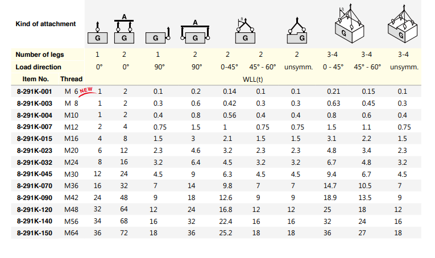
Task: Click value 4.6 in the 8-291K-023 row
Action: point(196,151)
